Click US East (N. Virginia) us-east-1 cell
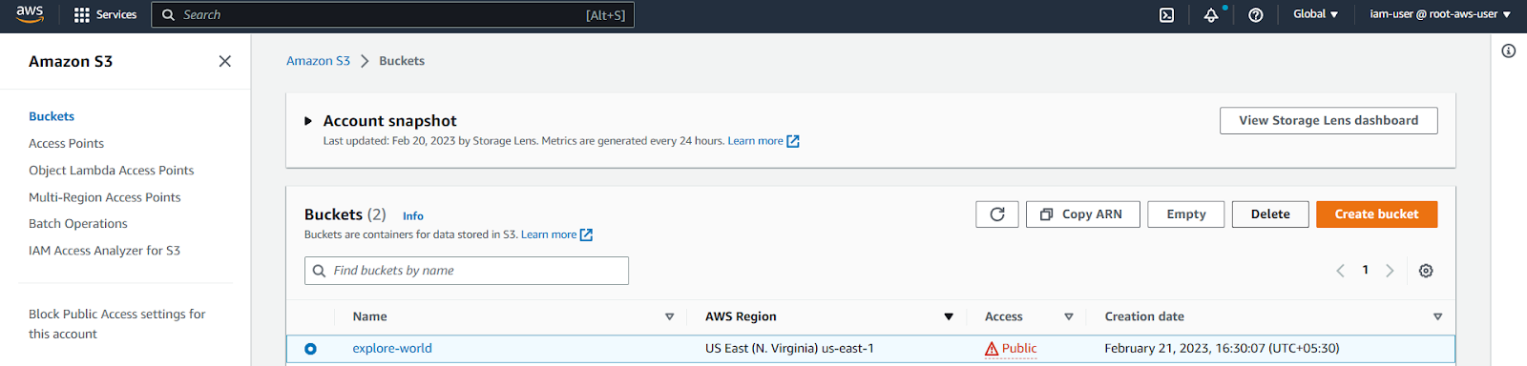This screenshot has width=1527, height=366. (x=789, y=349)
